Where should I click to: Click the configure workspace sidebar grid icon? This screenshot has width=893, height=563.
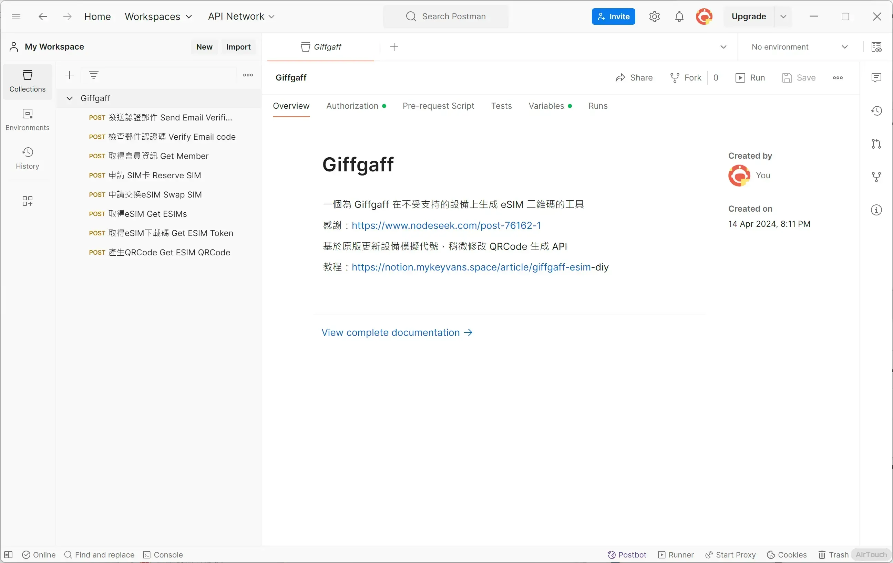coord(28,201)
